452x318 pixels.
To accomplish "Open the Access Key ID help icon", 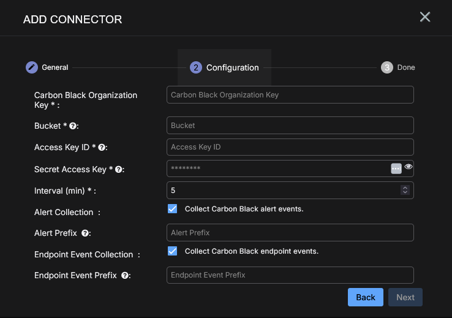I will coord(102,147).
